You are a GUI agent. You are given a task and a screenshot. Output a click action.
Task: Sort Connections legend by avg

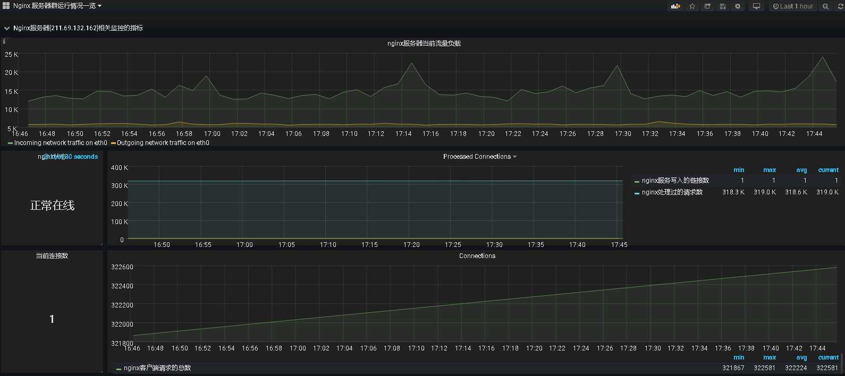pos(801,357)
